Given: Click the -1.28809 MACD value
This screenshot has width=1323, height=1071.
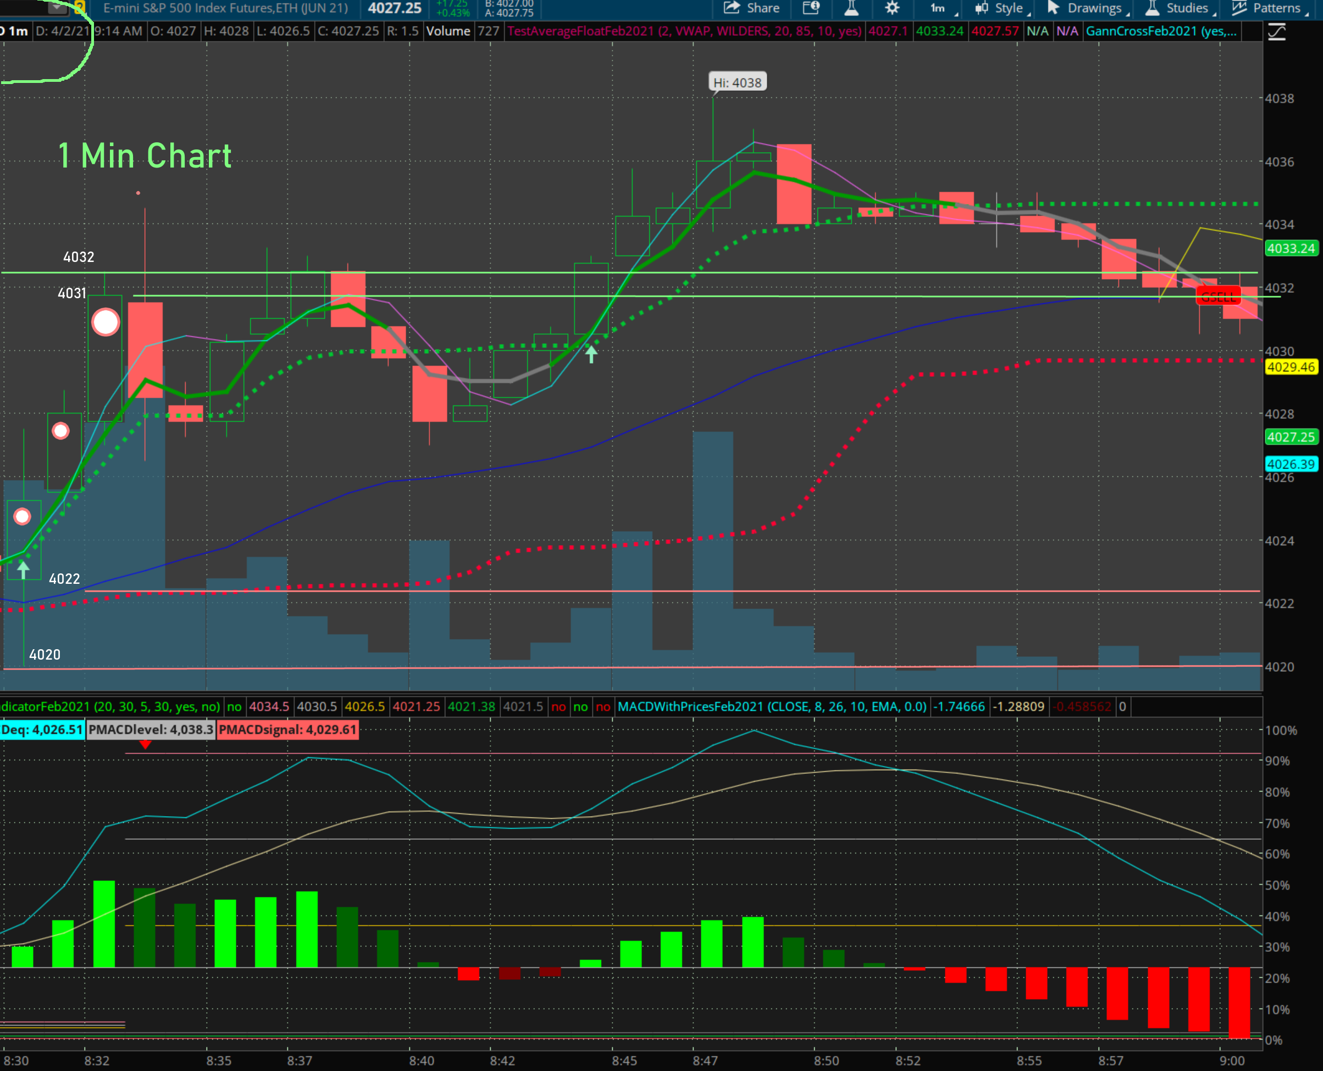Looking at the screenshot, I should click(x=1018, y=706).
